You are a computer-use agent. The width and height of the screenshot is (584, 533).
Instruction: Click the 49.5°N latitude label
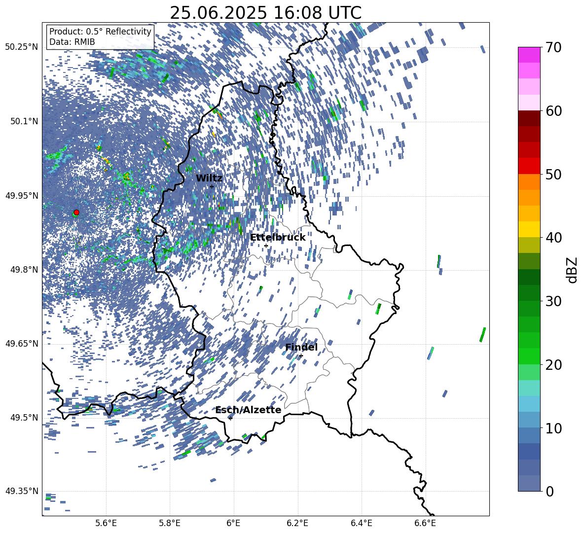click(x=24, y=418)
